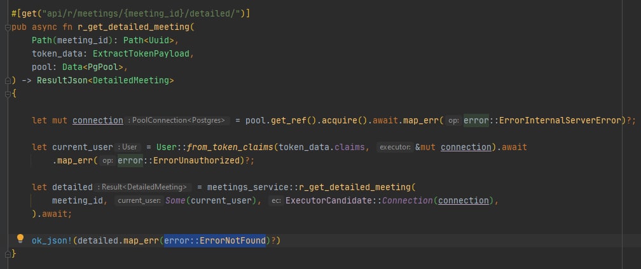Click Some(current_user) argument
The width and height of the screenshot is (641, 269).
[x=211, y=201]
